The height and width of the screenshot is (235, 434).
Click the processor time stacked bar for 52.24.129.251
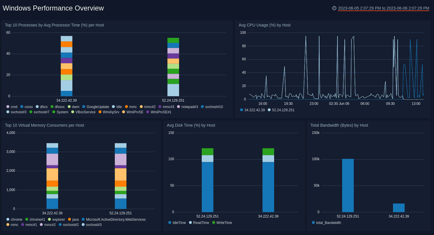[173, 67]
